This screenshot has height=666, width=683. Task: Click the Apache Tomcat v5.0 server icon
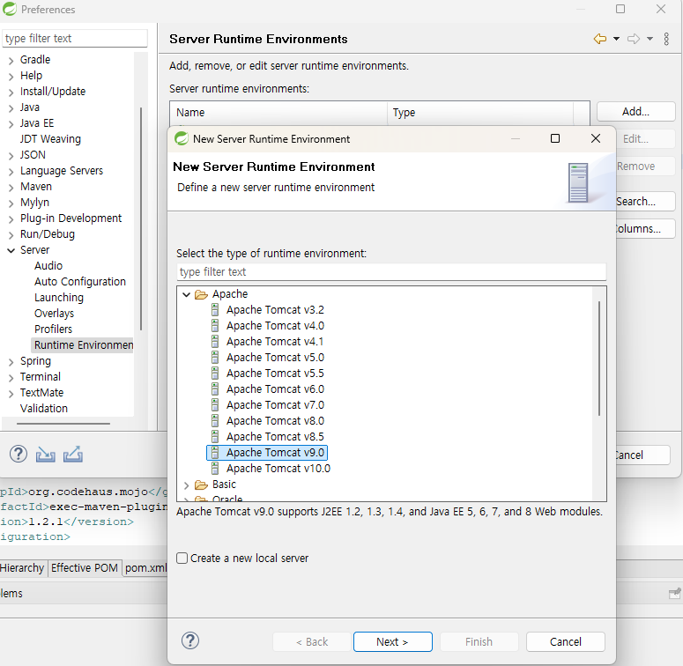[x=215, y=358]
